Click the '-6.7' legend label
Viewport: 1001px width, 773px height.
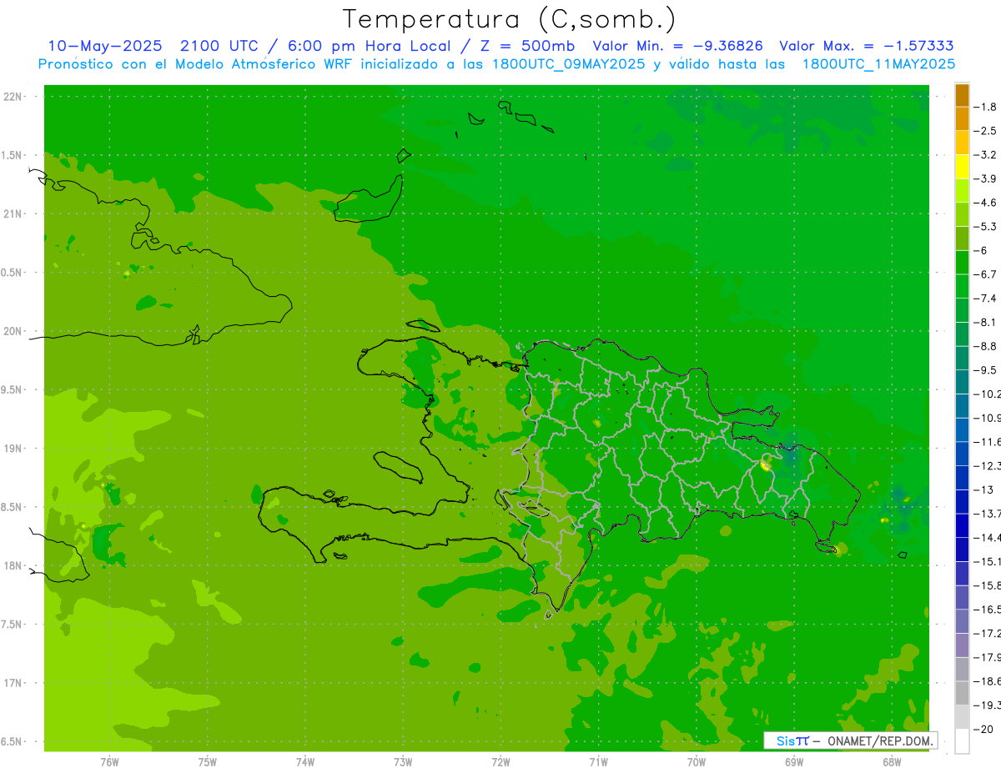click(985, 274)
